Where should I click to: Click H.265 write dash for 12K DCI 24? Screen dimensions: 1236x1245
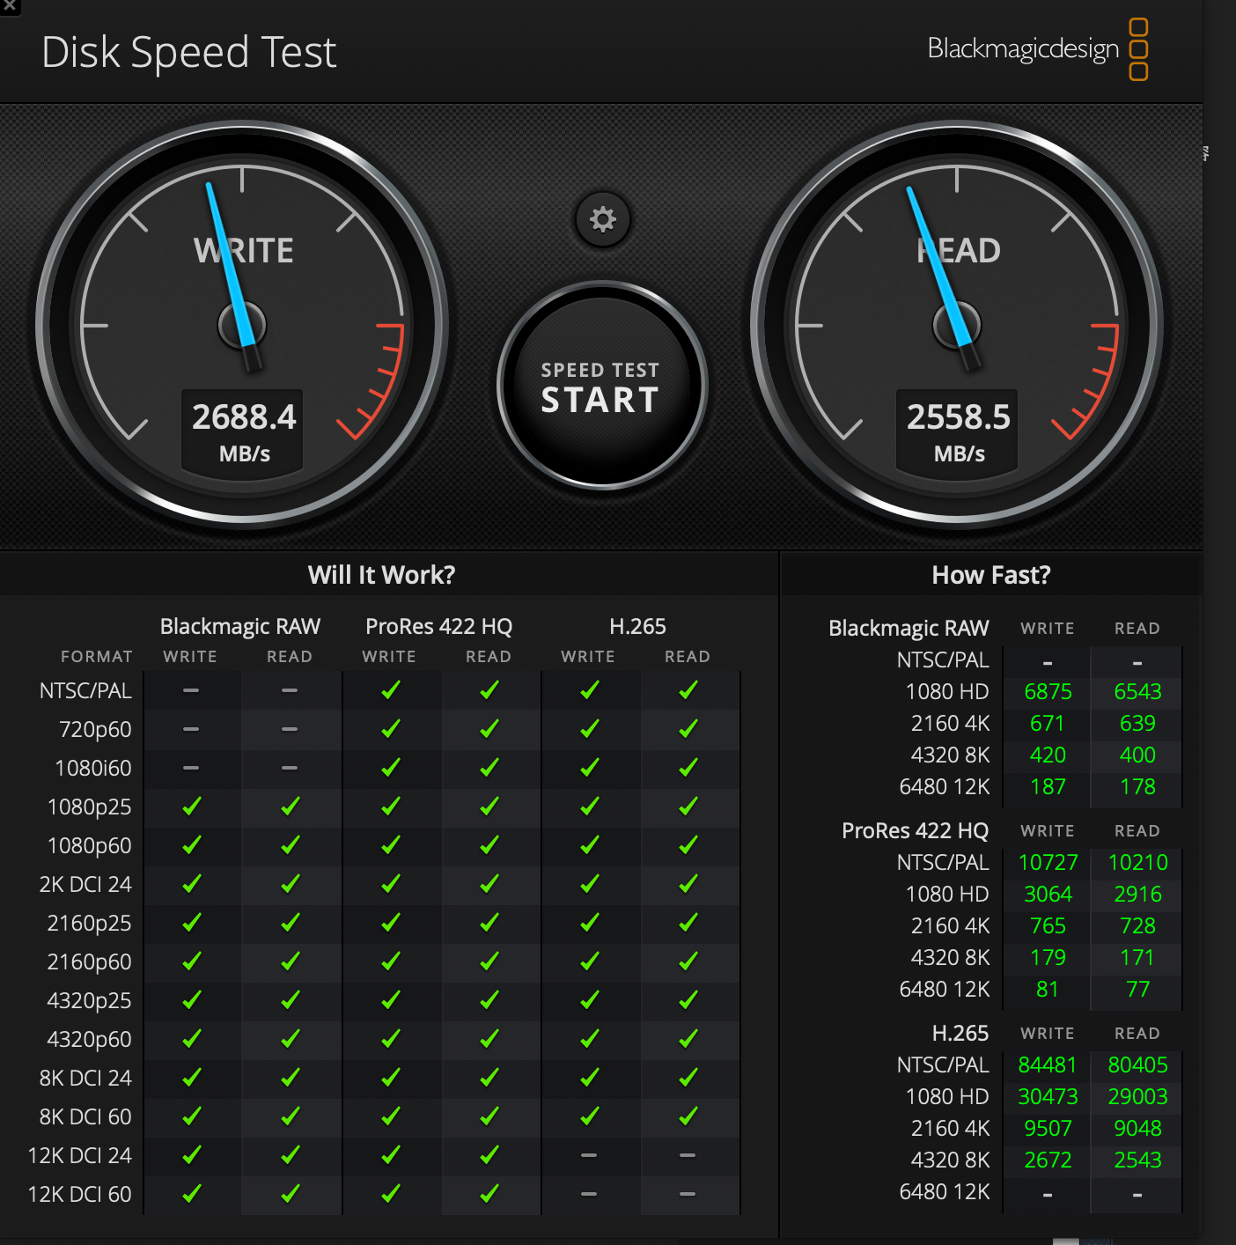point(589,1155)
